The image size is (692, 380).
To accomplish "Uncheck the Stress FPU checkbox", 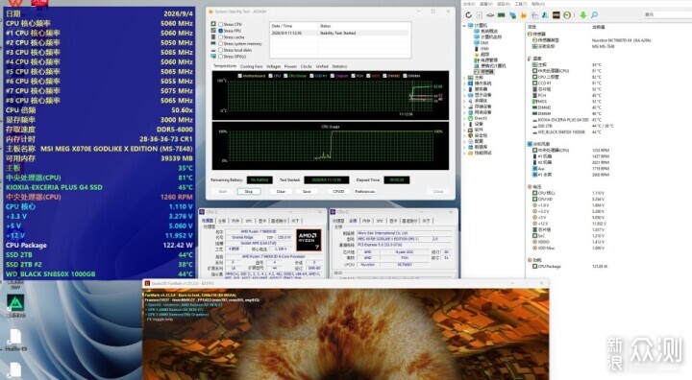I will tap(220, 31).
